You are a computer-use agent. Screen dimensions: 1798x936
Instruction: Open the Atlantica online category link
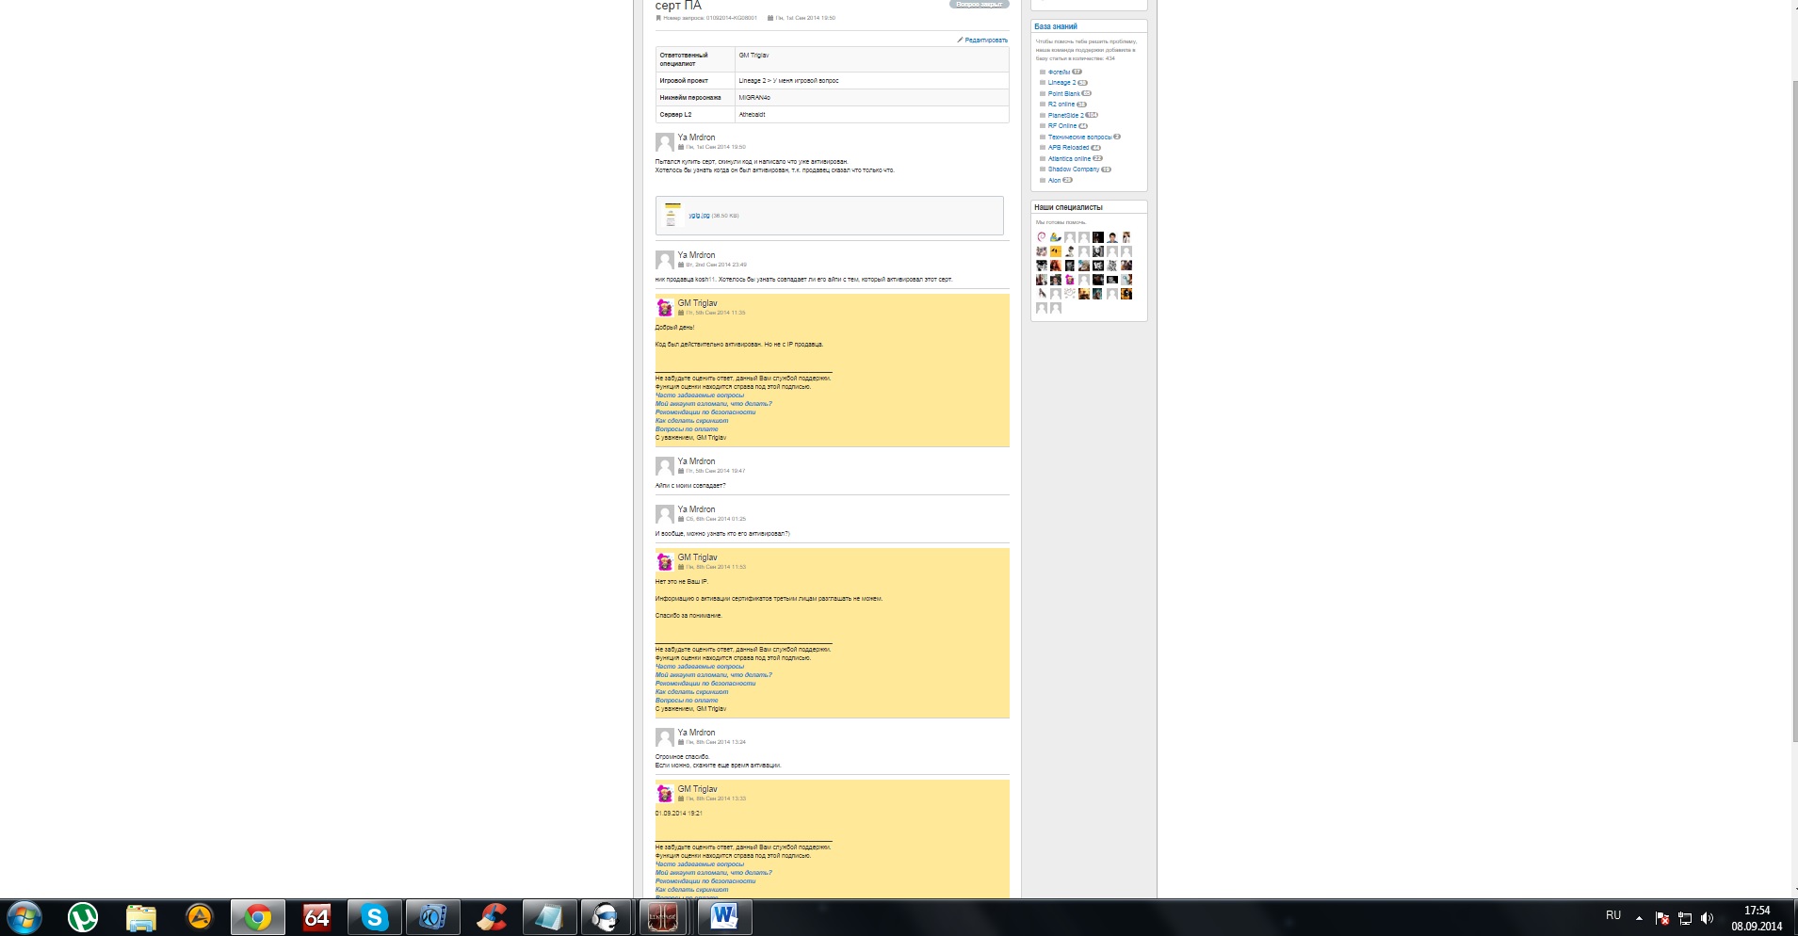click(x=1070, y=158)
